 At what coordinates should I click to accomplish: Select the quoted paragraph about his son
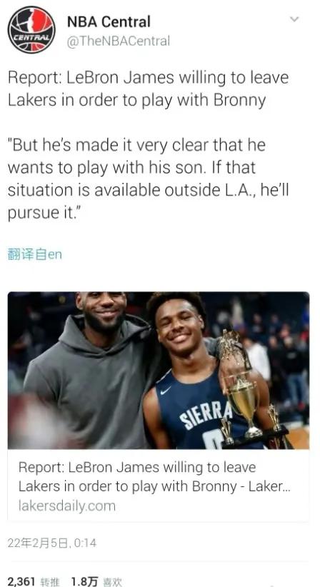pyautogui.click(x=148, y=179)
